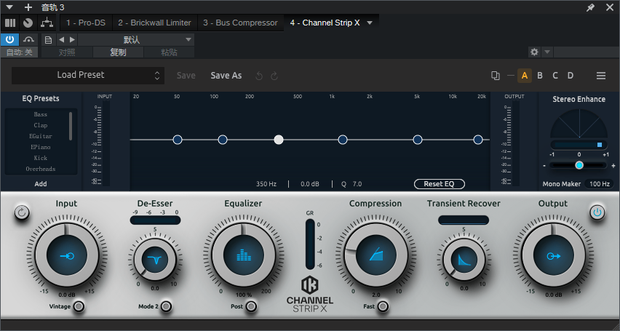Open the channel editor bars icon
The height and width of the screenshot is (331, 620).
10,23
